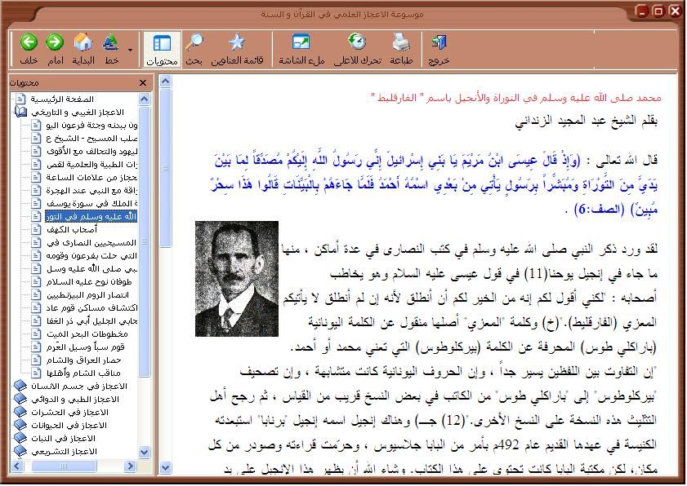
Task: Click the article pane scroll-down arrow
Action: tap(165, 468)
